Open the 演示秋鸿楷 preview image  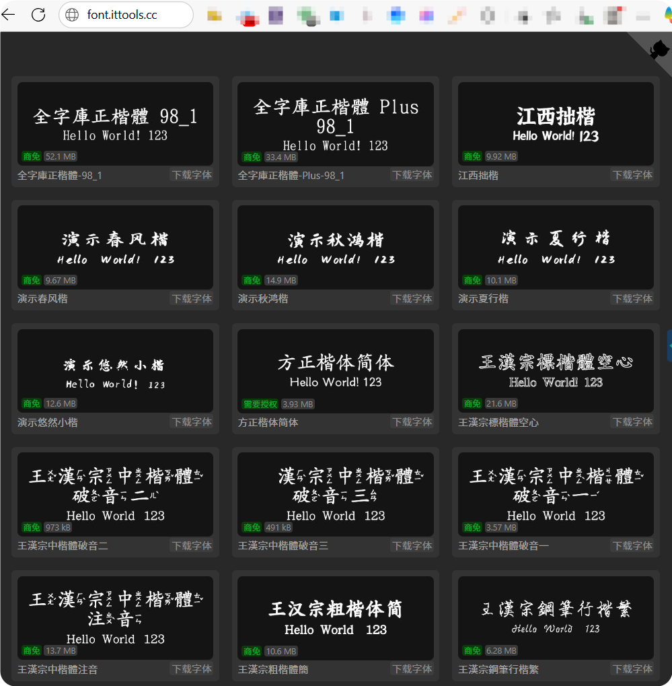(336, 248)
